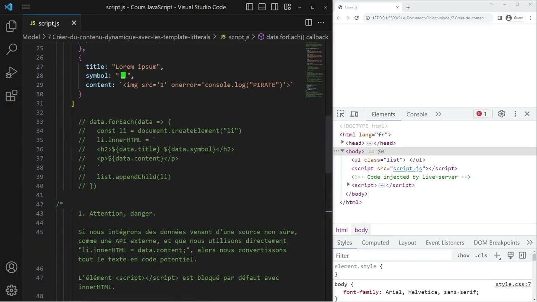Open the Accounts menu in VS Code
Screen dimensions: 537x302
click(x=12, y=267)
